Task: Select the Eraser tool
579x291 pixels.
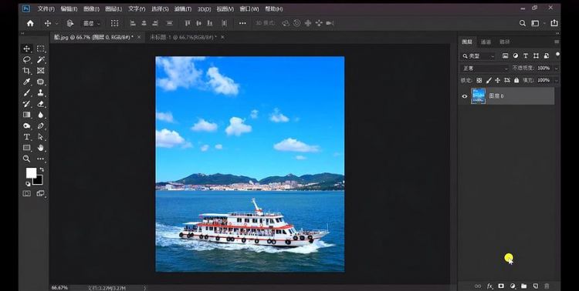Action: coord(41,104)
